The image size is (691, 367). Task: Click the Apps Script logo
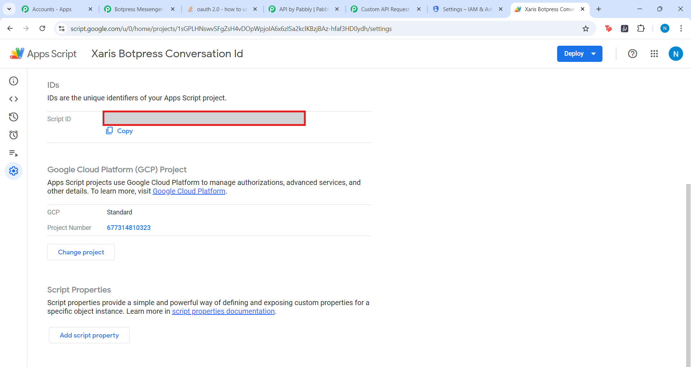tap(43, 54)
